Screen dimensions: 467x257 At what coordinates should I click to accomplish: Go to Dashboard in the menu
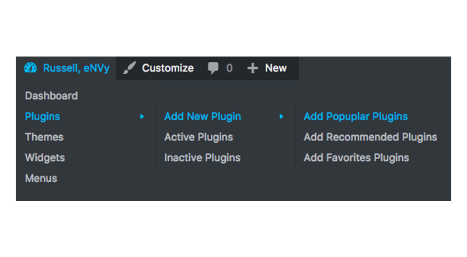pyautogui.click(x=51, y=96)
